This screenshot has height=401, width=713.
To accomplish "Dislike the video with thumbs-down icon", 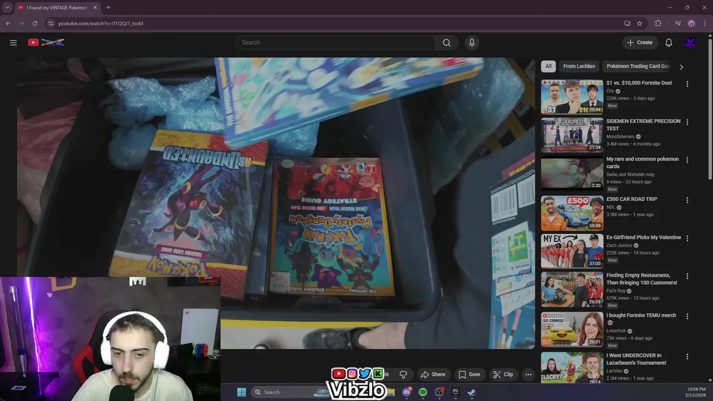I will coord(403,374).
